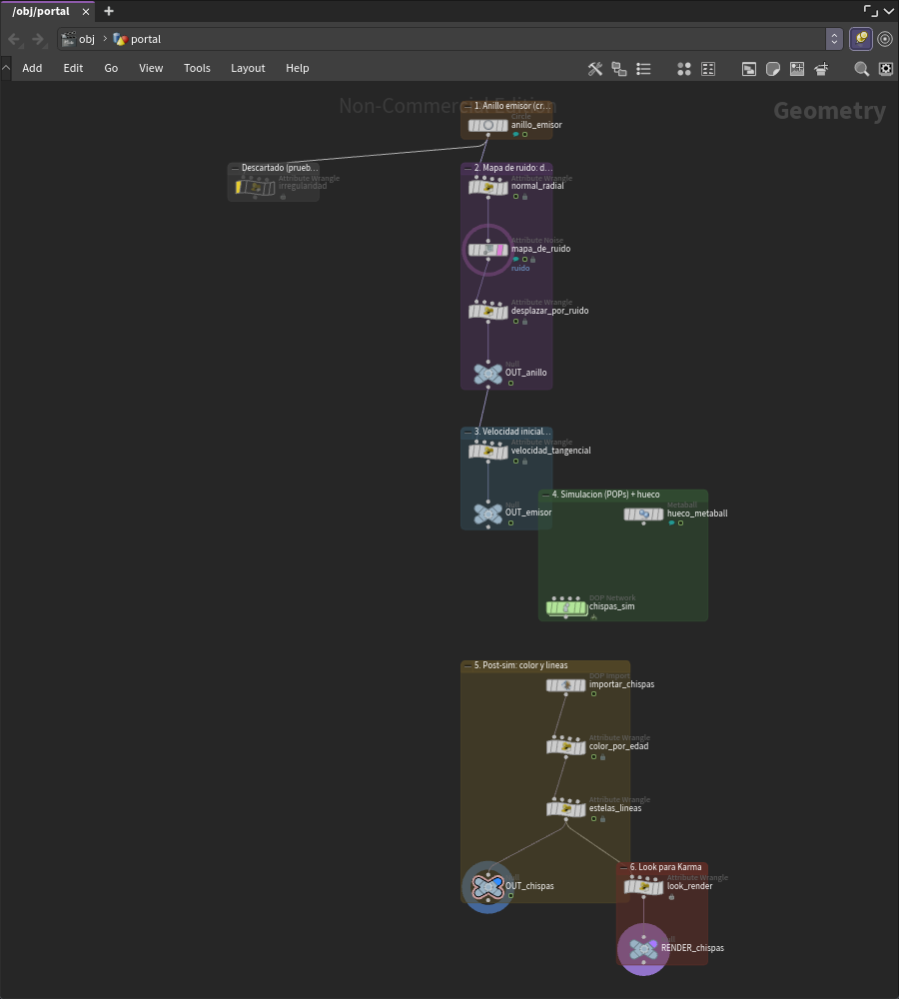Open the network display options gear icon
The width and height of the screenshot is (899, 999).
(886, 69)
